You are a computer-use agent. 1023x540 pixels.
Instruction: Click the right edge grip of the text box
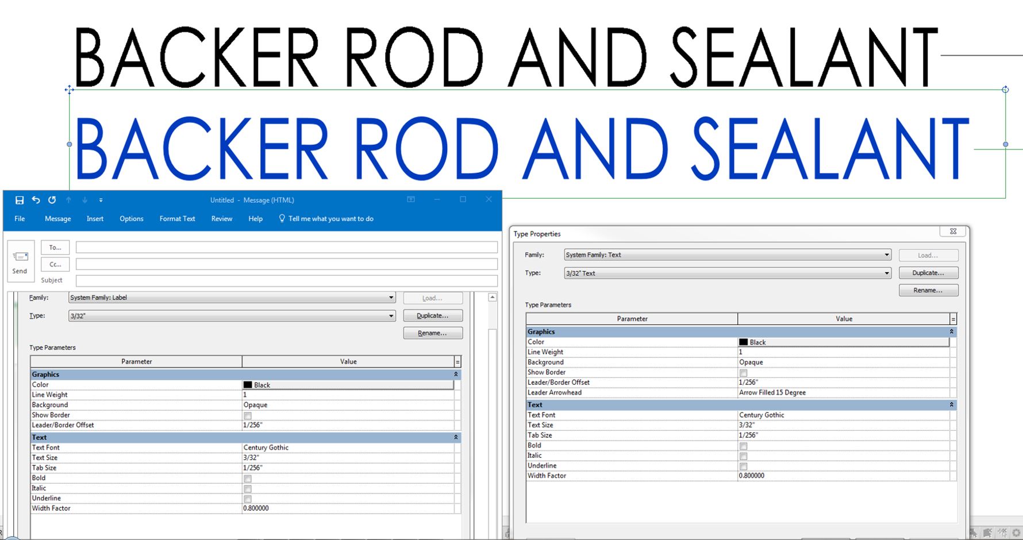point(1005,144)
